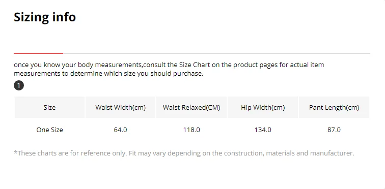Click the Hip Width(cm) column header
The width and height of the screenshot is (385, 189).
(x=263, y=107)
